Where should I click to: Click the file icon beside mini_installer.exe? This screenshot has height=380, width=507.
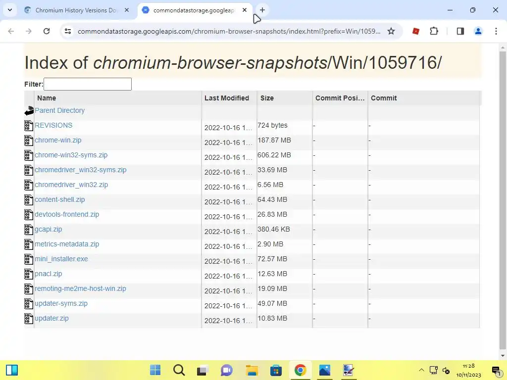point(29,259)
